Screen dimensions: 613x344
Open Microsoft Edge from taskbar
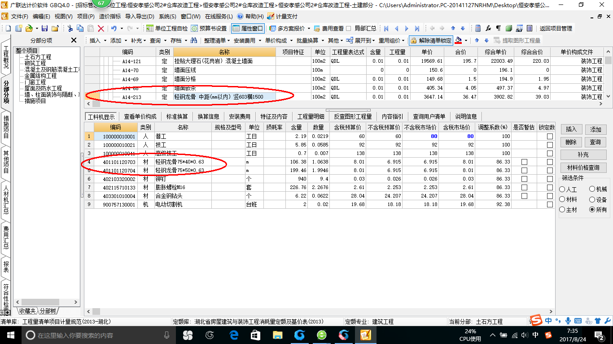[x=234, y=335]
